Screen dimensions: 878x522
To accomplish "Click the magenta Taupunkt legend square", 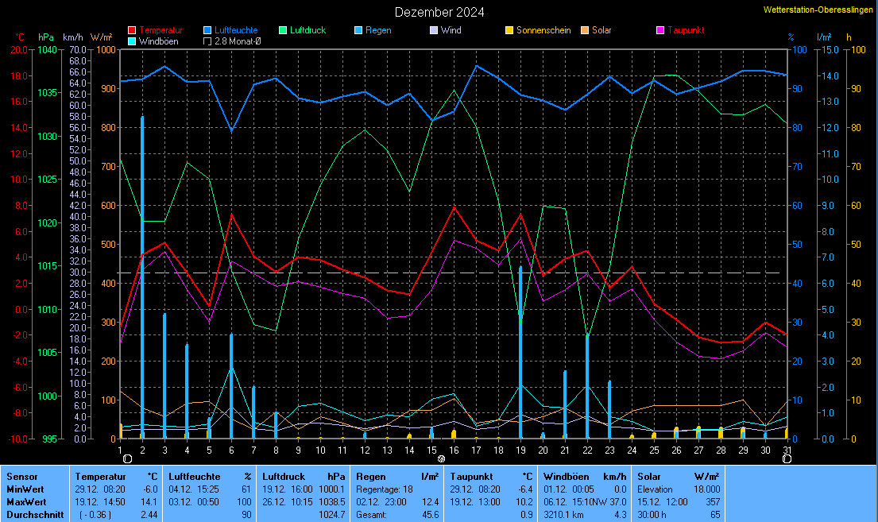I will coord(660,30).
